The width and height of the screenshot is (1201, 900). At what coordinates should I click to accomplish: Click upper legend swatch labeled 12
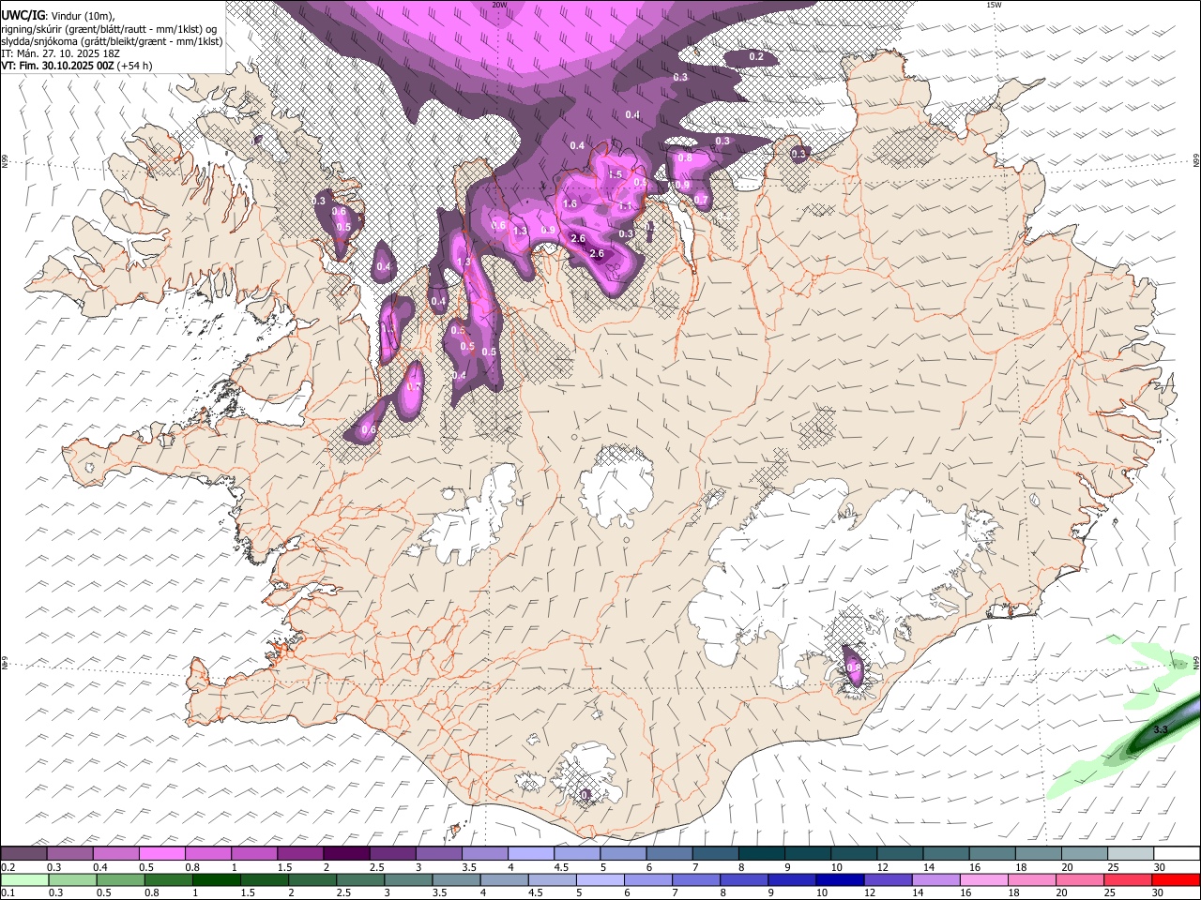(x=899, y=854)
